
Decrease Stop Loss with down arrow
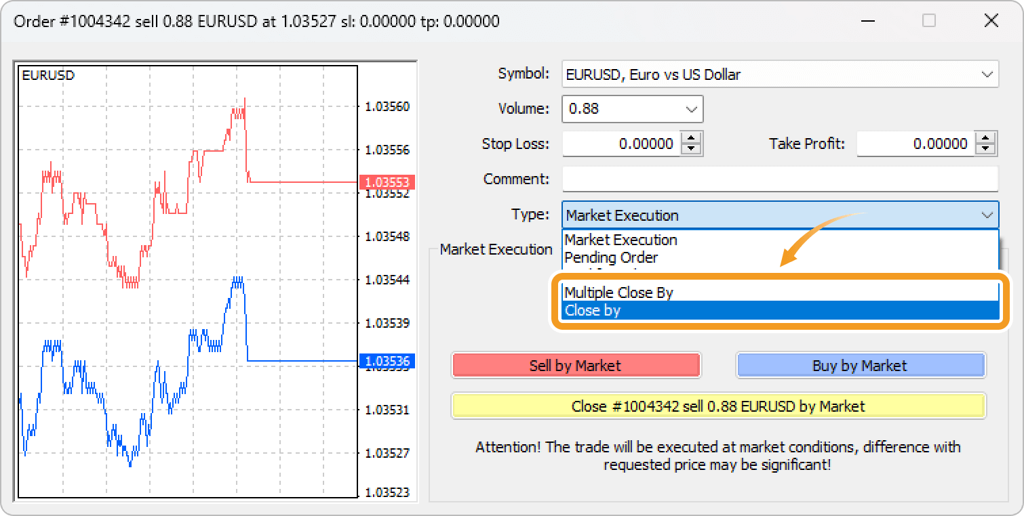point(691,149)
